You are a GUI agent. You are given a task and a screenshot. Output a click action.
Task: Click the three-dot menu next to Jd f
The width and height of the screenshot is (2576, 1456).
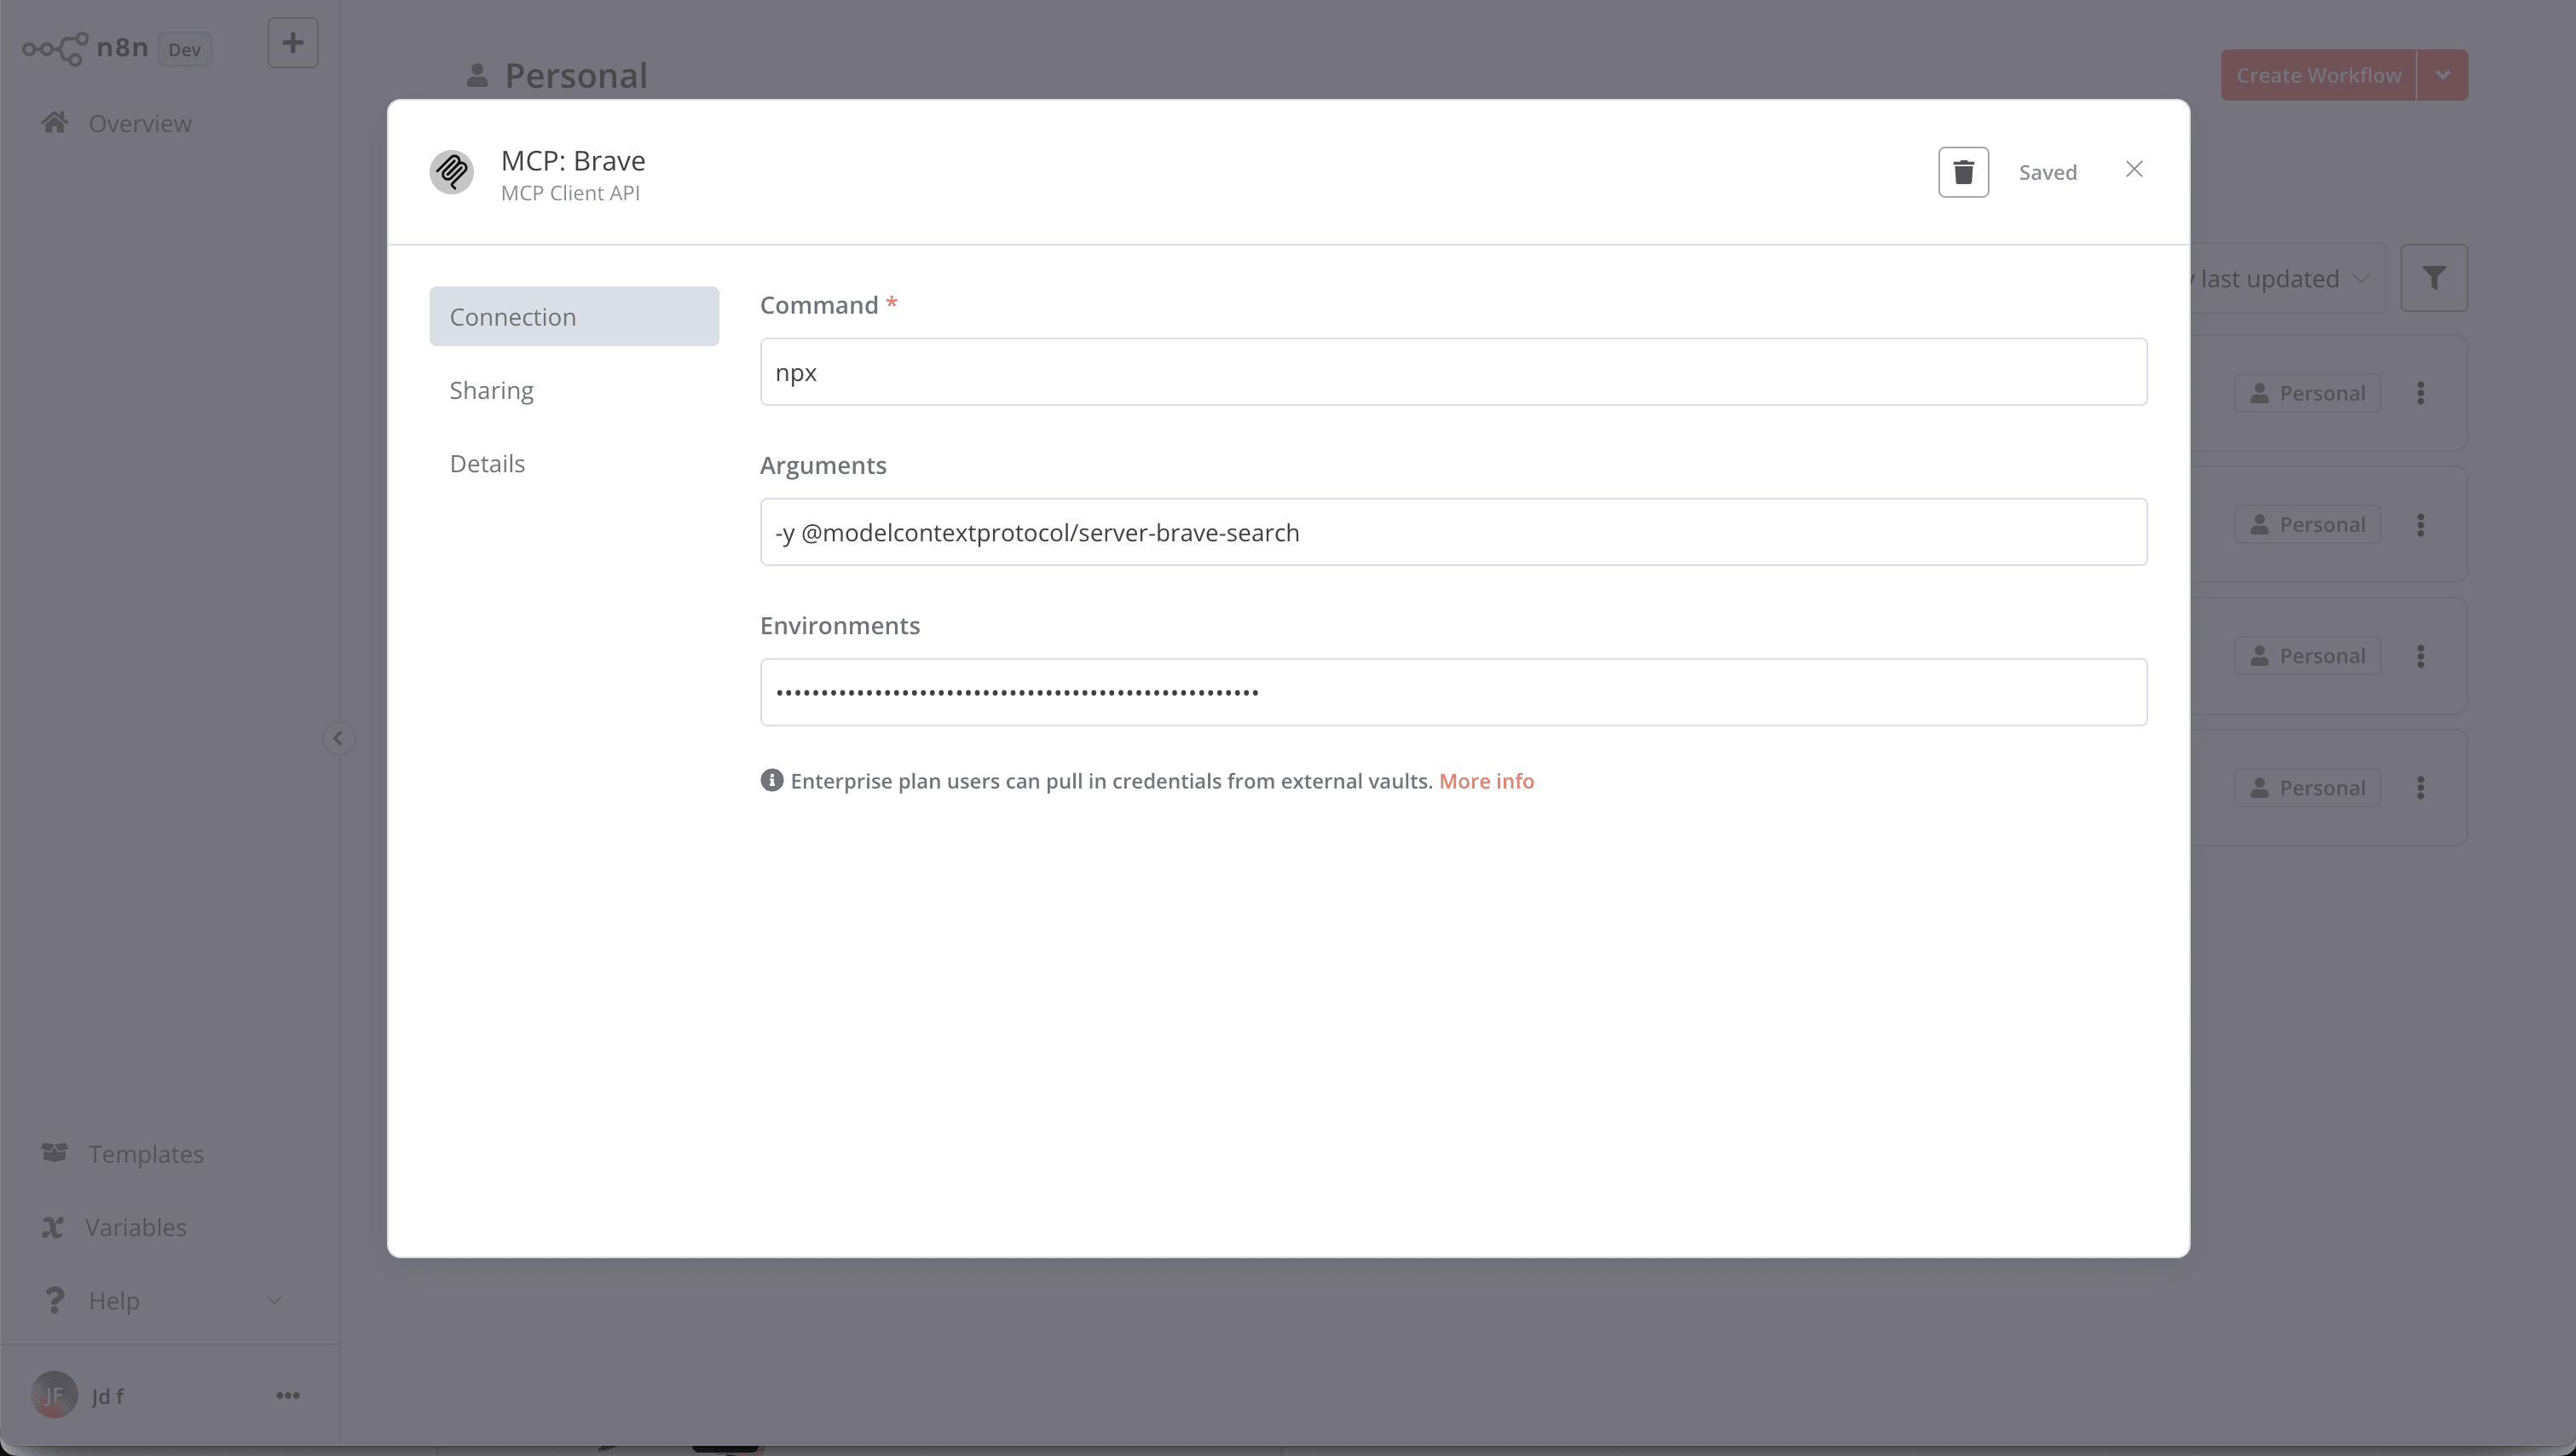[287, 1394]
